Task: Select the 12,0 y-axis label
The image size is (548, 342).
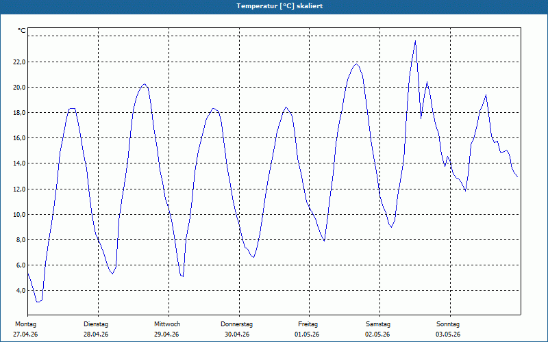Action: click(x=19, y=189)
